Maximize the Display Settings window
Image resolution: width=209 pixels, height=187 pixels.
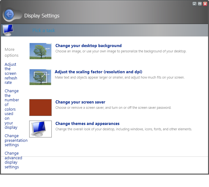coord(200,4)
